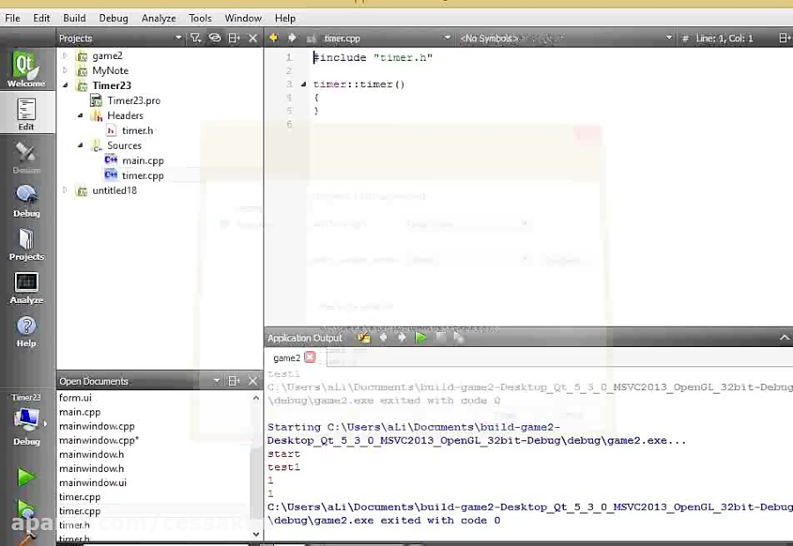Open the Build menu
The height and width of the screenshot is (546, 793).
(x=74, y=18)
